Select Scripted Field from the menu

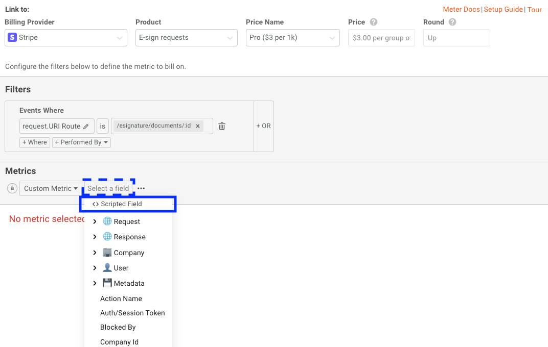(x=123, y=204)
